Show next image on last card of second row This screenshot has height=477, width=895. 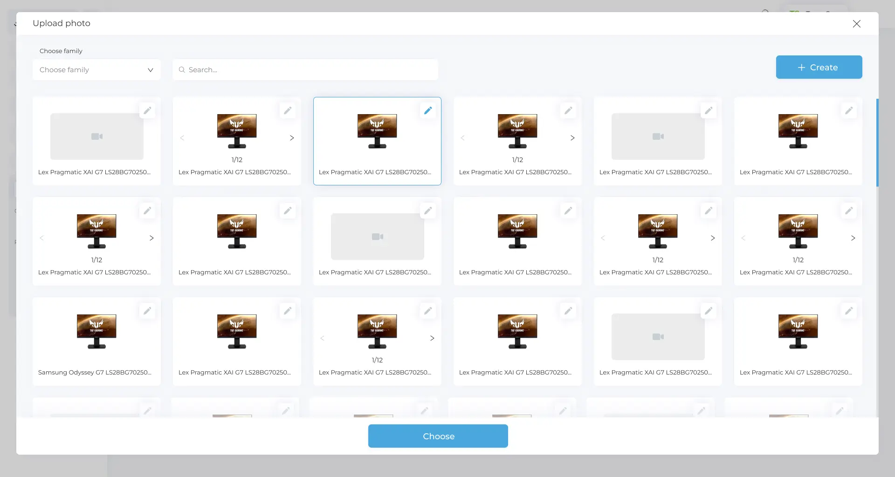coord(853,238)
